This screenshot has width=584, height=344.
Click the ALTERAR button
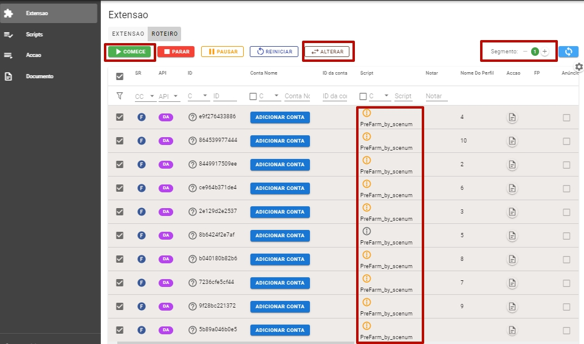[328, 52]
